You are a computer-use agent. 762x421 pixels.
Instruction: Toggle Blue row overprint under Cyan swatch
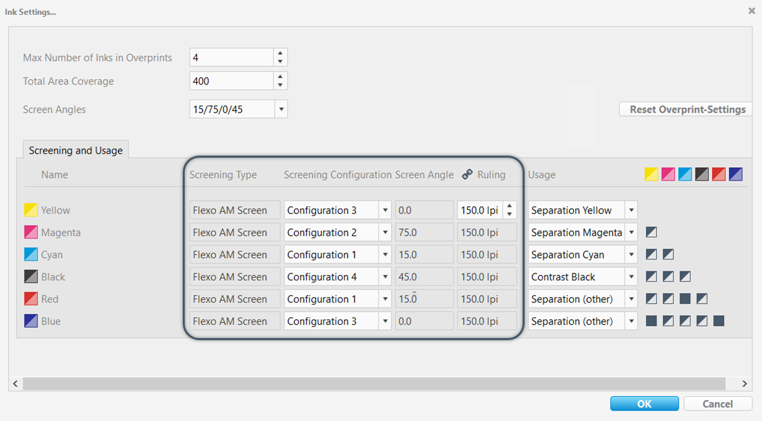click(x=684, y=321)
